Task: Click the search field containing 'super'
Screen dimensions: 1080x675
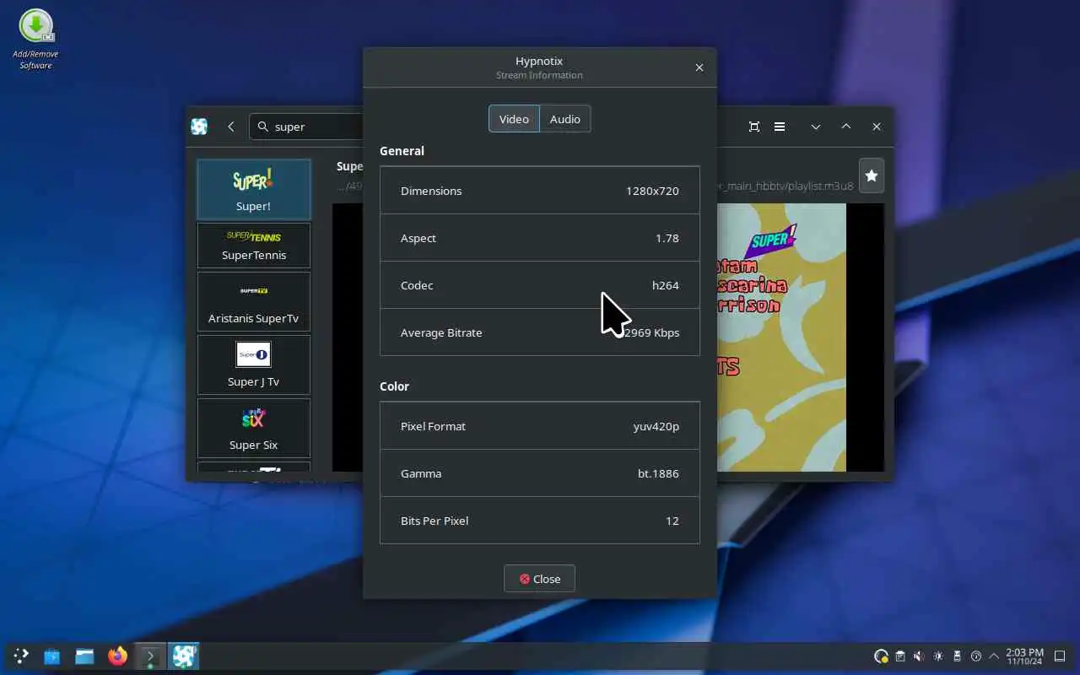Action: [x=307, y=127]
